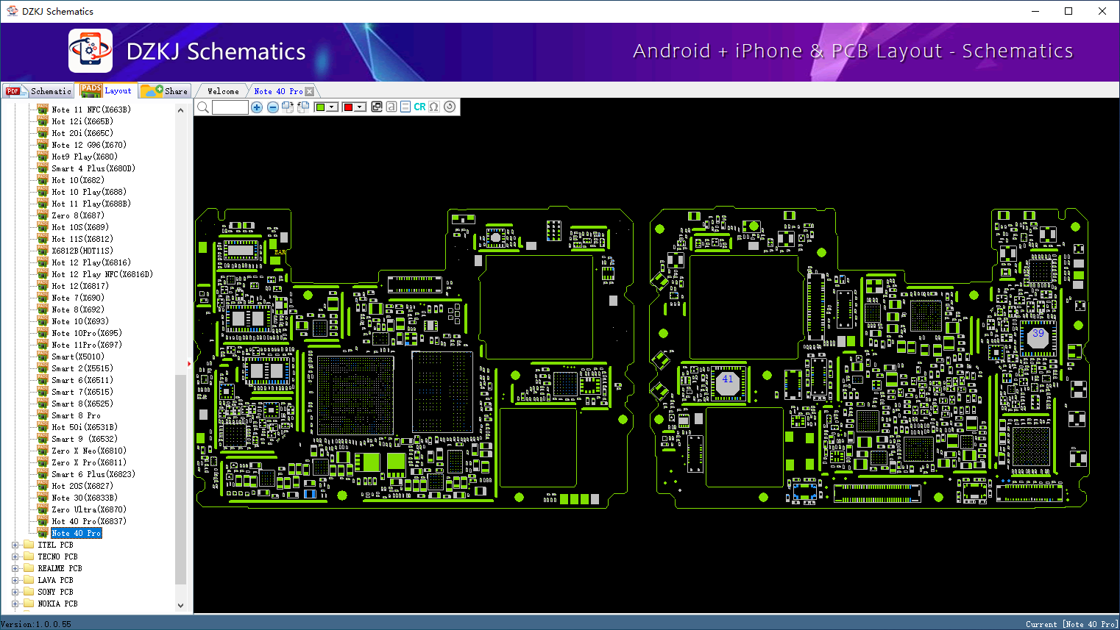Screen dimensions: 1120x630
Task: Expand the SONY PCB folder
Action: [15, 592]
